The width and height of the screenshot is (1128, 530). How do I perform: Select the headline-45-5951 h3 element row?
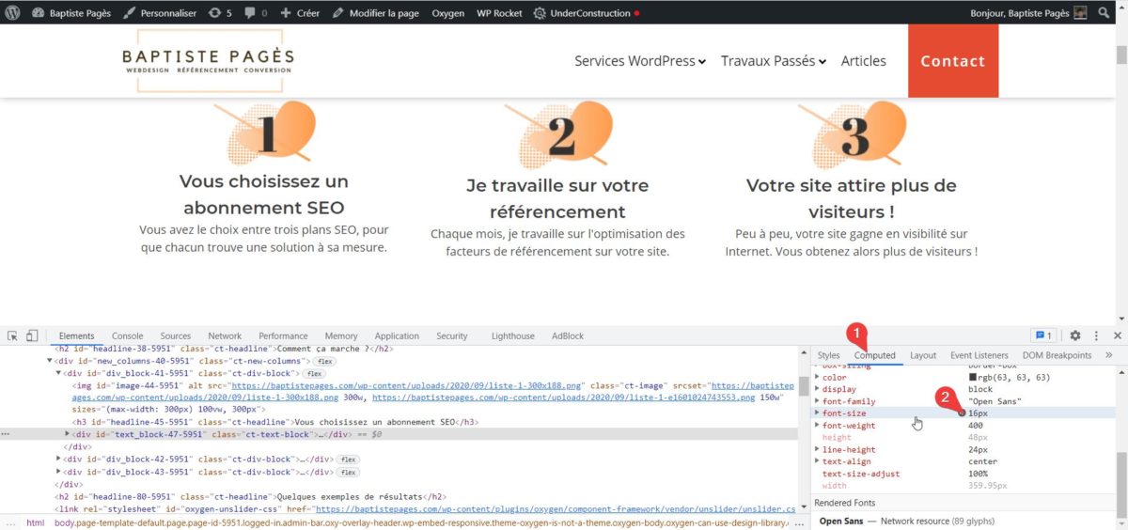274,422
